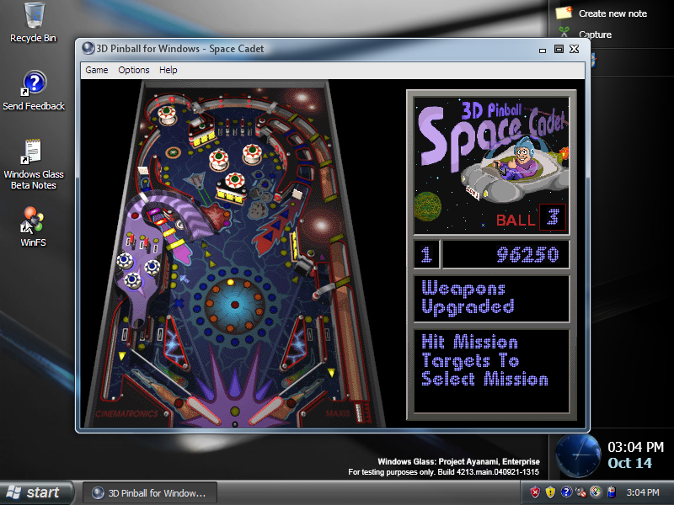Click the taskbar clock showing 3:04 PM
Screen dimensions: 674x505
coord(643,492)
